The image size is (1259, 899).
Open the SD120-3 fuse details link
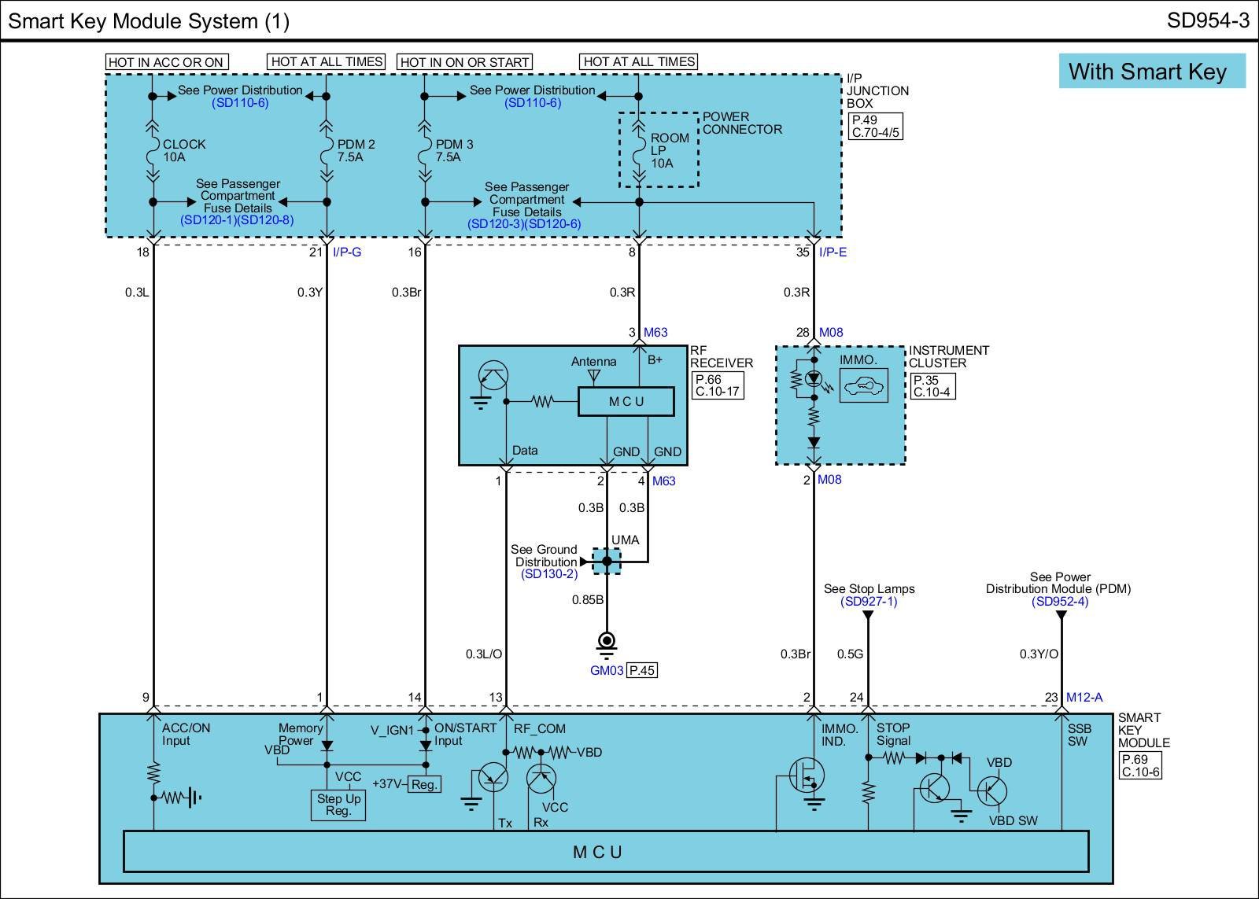pyautogui.click(x=496, y=224)
